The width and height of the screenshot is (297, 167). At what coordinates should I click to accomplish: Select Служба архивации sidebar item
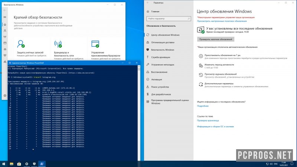click(169, 57)
